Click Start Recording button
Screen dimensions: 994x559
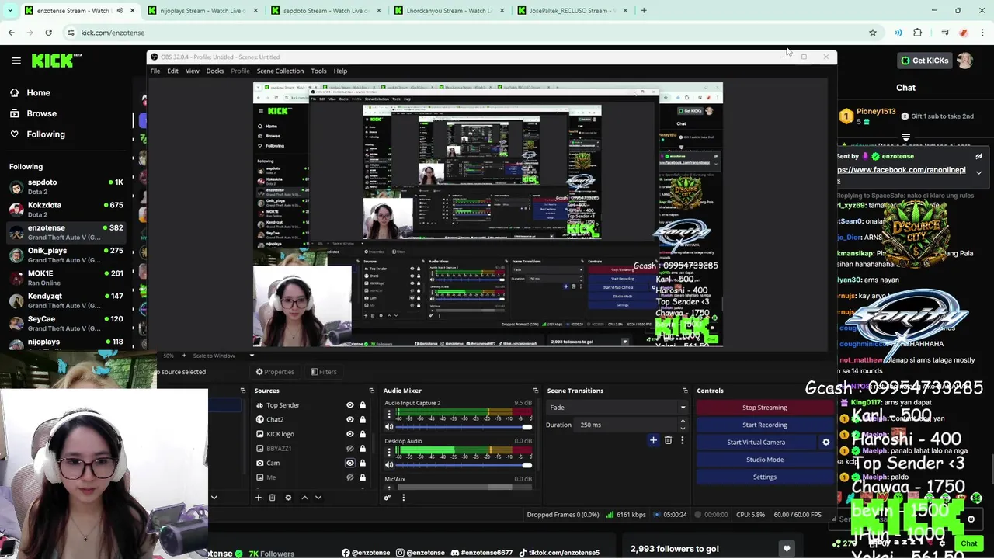764,425
